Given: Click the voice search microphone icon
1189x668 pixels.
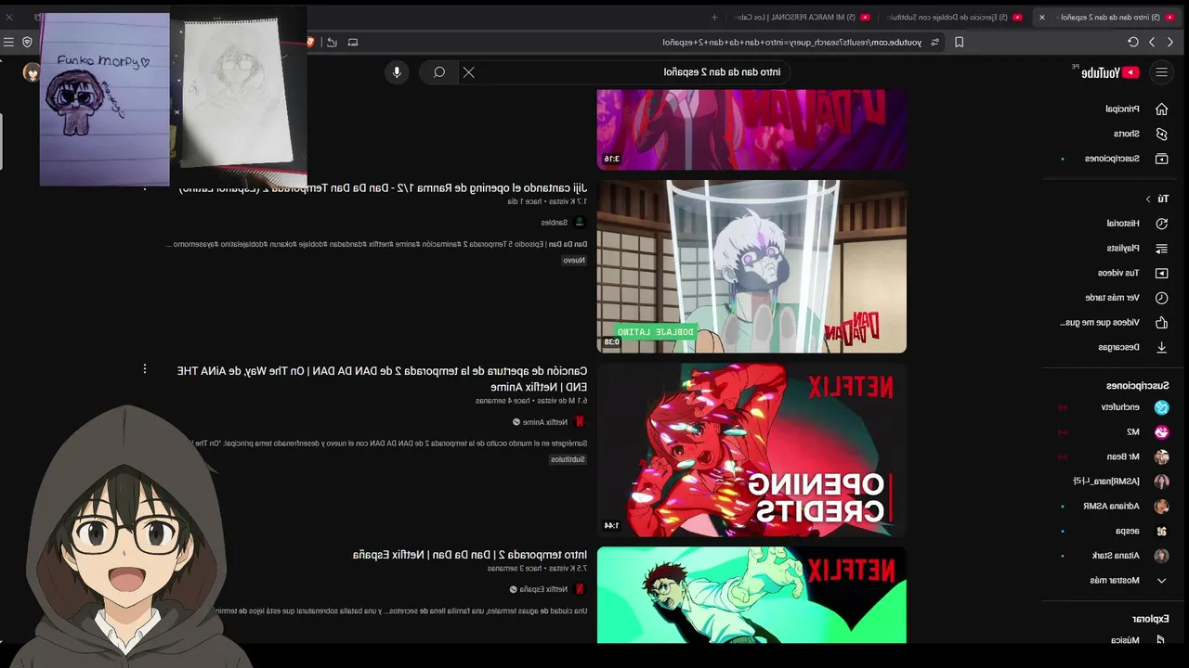Looking at the screenshot, I should pyautogui.click(x=397, y=72).
